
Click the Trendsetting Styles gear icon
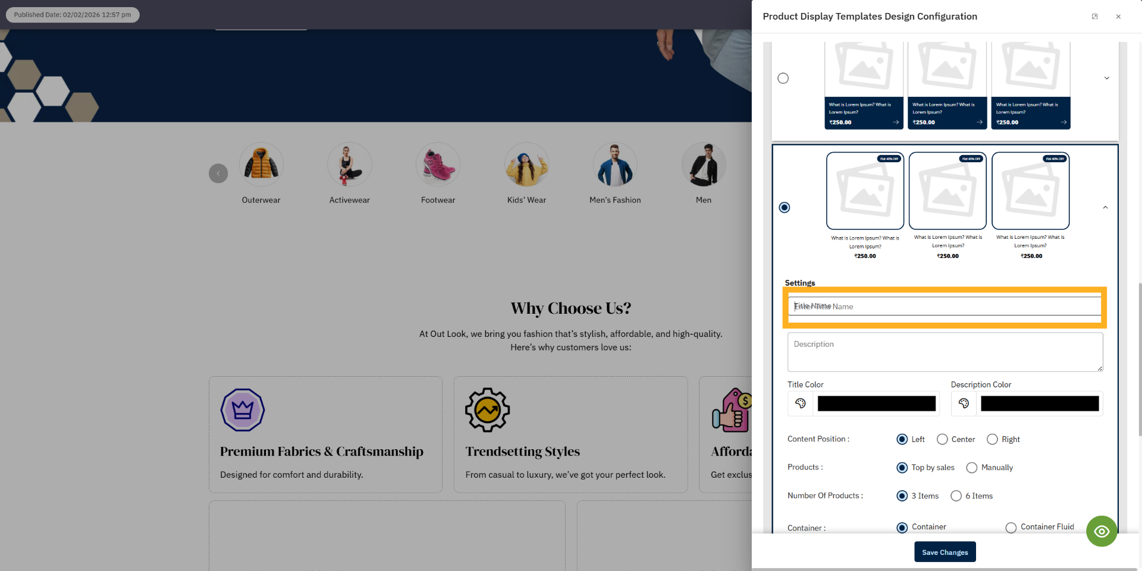(487, 409)
